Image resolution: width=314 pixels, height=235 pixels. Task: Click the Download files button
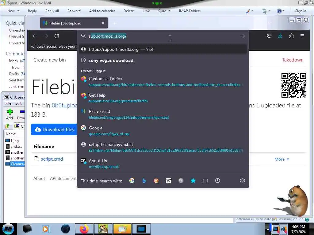click(54, 129)
